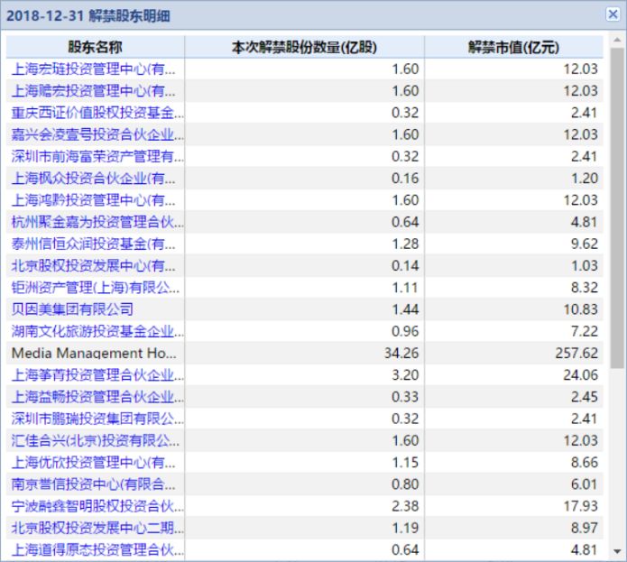Sort by 本次解禁股份数量(亿股) header
The width and height of the screenshot is (627, 562).
coord(304,47)
